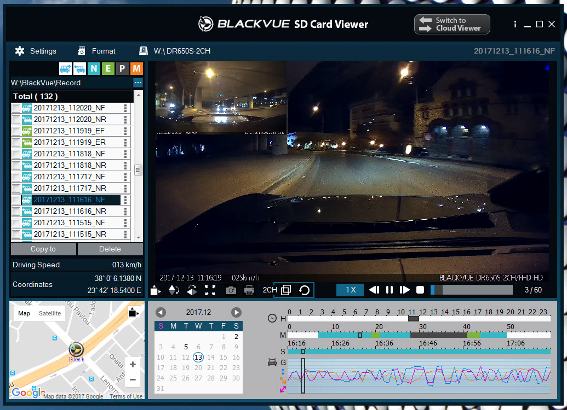Screen dimensions: 567x410
Task: Click the hour timeline bar
Action: tap(419, 319)
